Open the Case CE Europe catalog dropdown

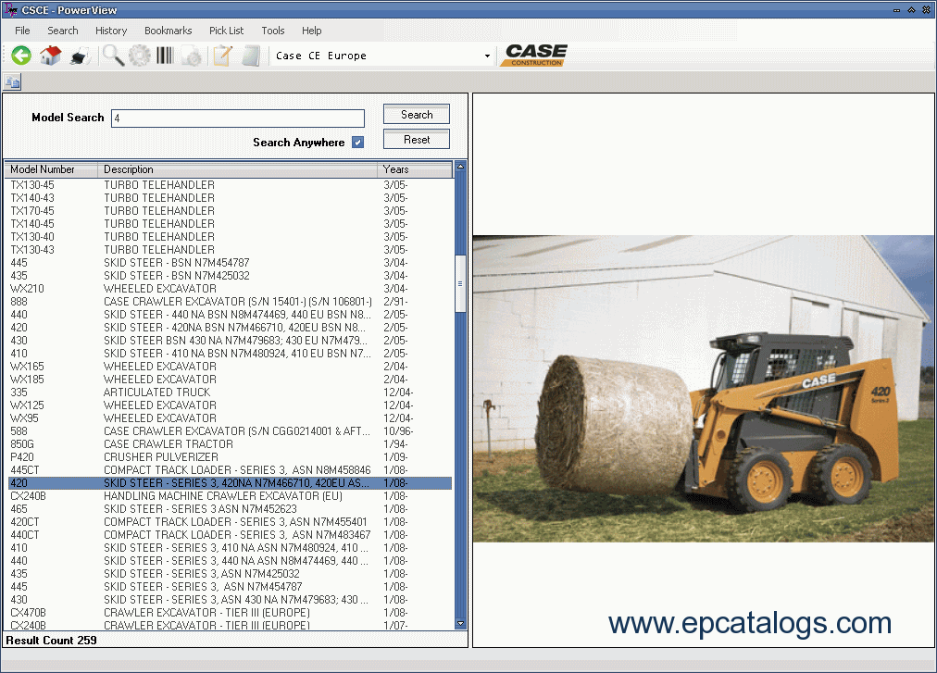click(487, 56)
